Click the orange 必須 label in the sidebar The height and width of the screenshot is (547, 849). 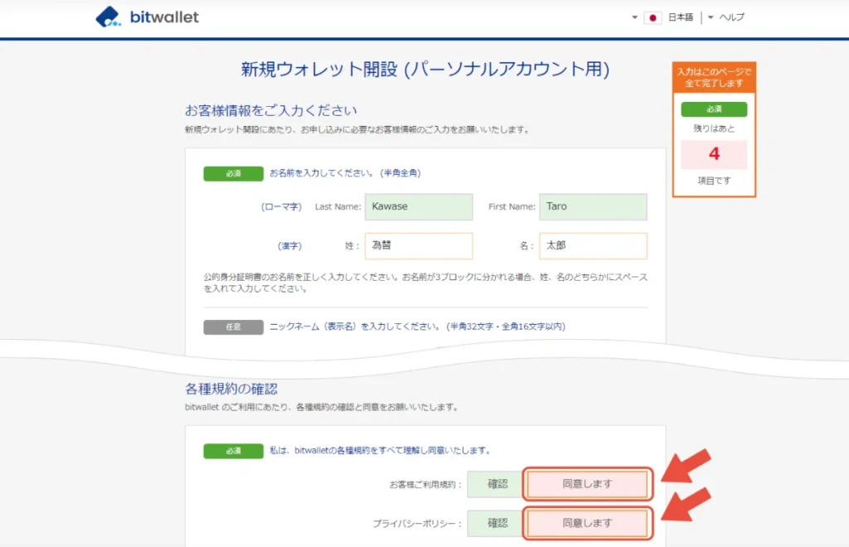click(x=715, y=109)
